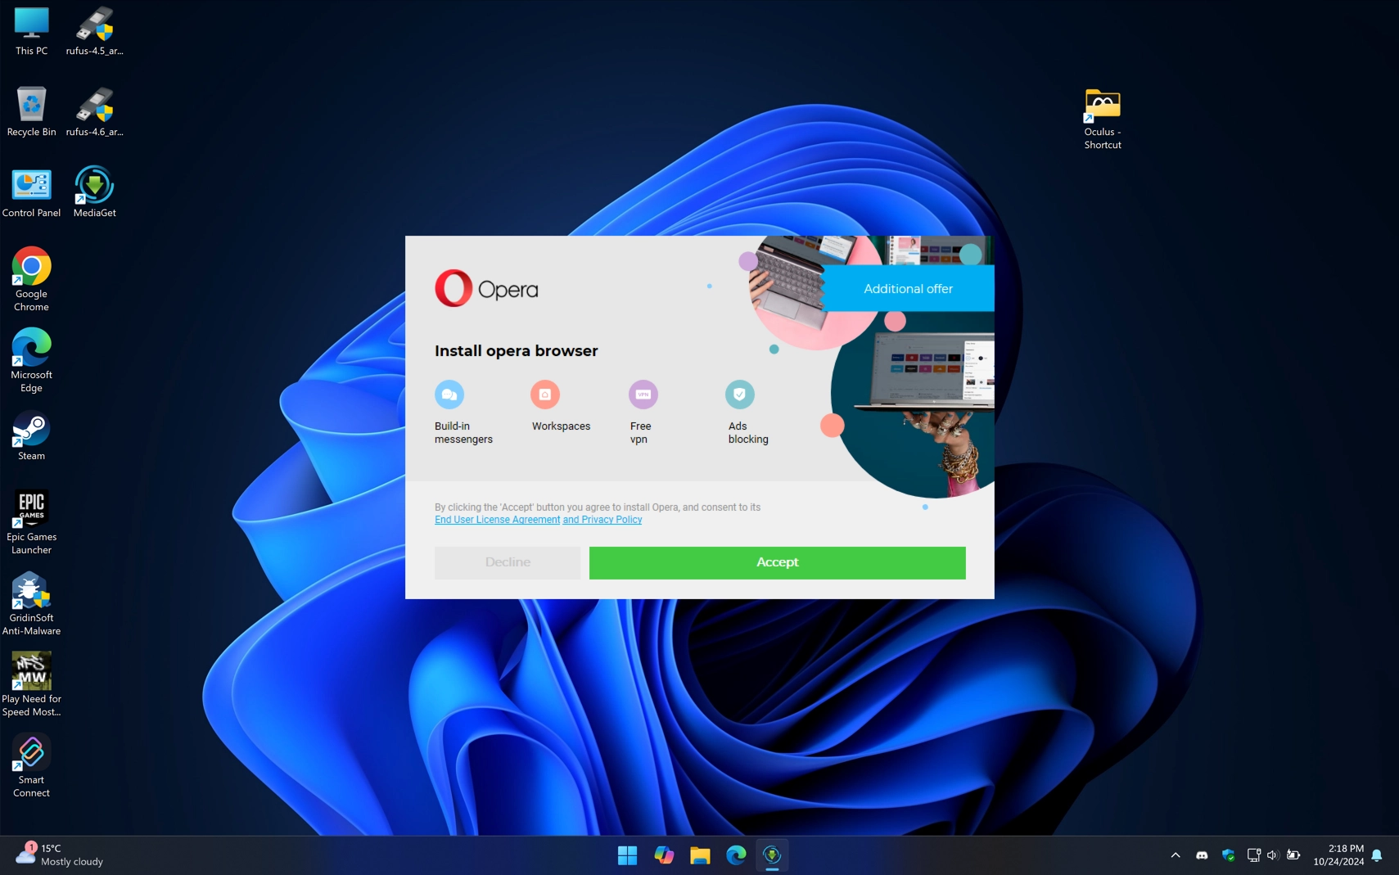Click the Free VPN feature icon
This screenshot has height=875, width=1399.
[643, 394]
